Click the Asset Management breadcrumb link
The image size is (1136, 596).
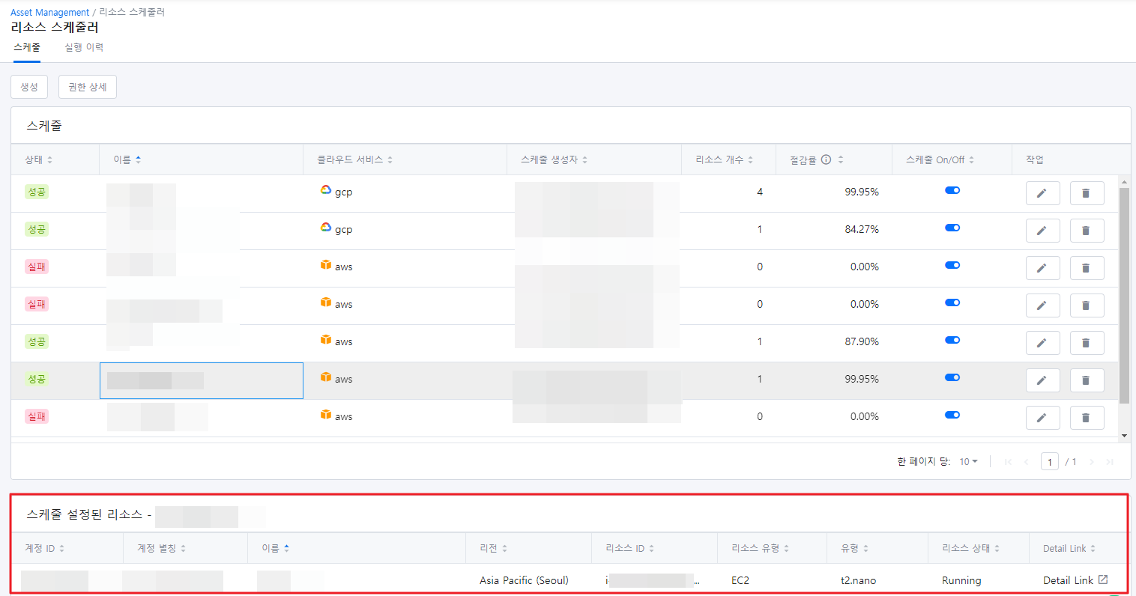coord(49,12)
